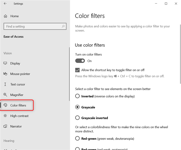
Task: Click the Magnifier icon in sidebar
Action: pyautogui.click(x=5, y=95)
